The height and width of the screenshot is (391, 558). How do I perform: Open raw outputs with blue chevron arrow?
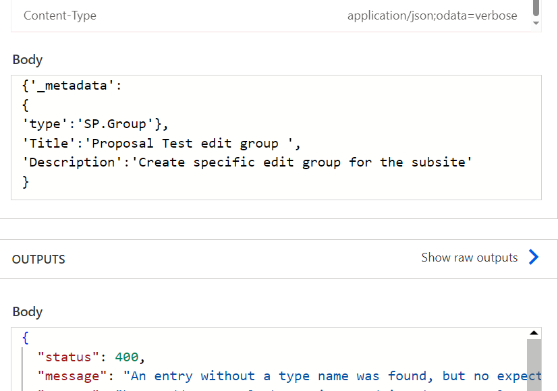(534, 257)
